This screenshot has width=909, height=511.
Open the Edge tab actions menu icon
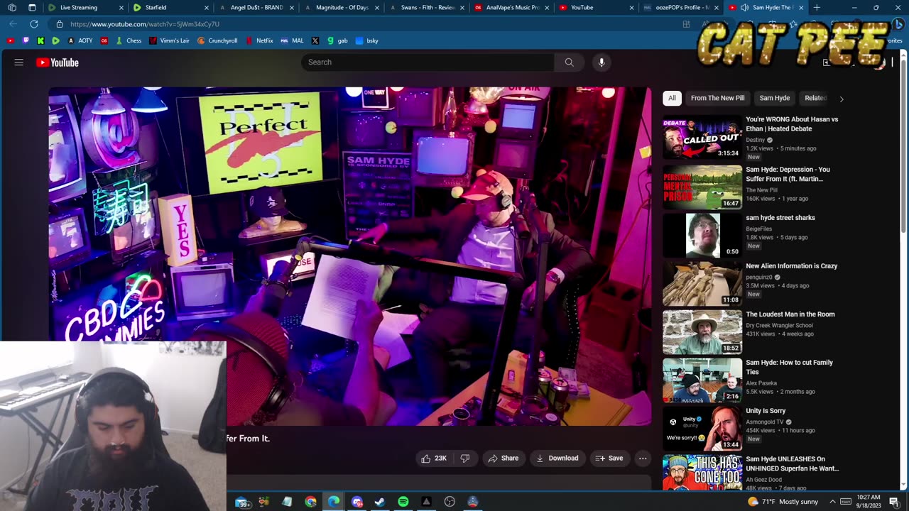(x=32, y=8)
